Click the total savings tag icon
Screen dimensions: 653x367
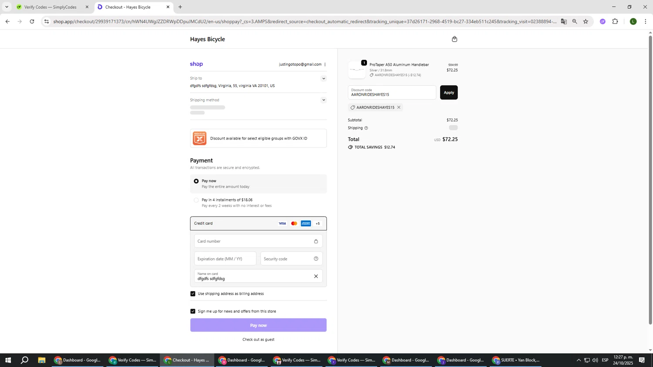coord(350,147)
